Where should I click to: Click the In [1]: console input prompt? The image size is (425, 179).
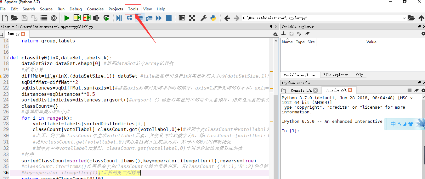tap(290, 131)
